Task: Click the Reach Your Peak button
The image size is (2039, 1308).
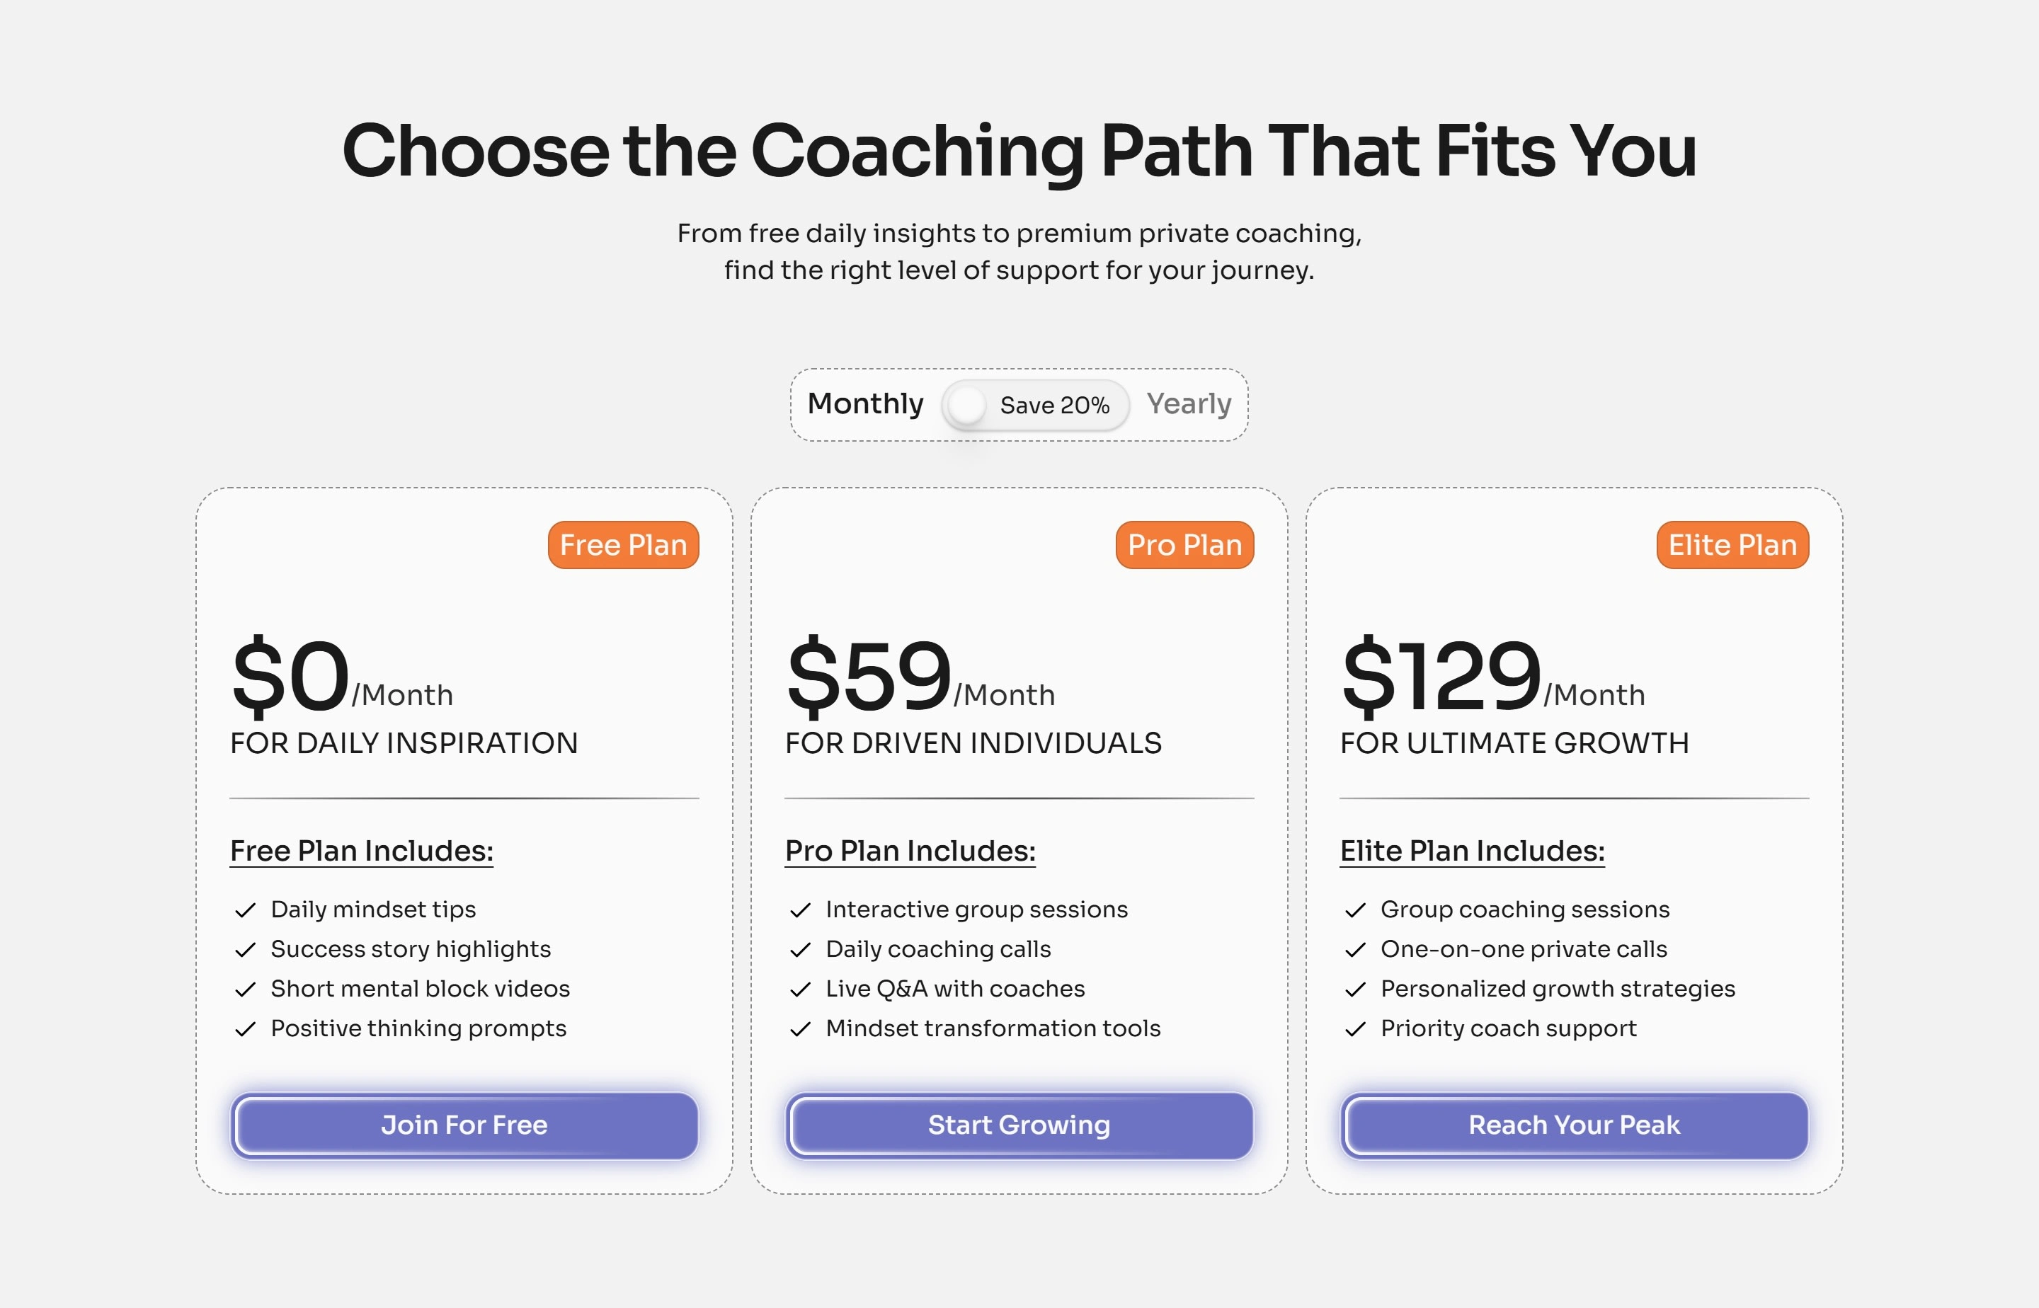Action: pyautogui.click(x=1575, y=1125)
